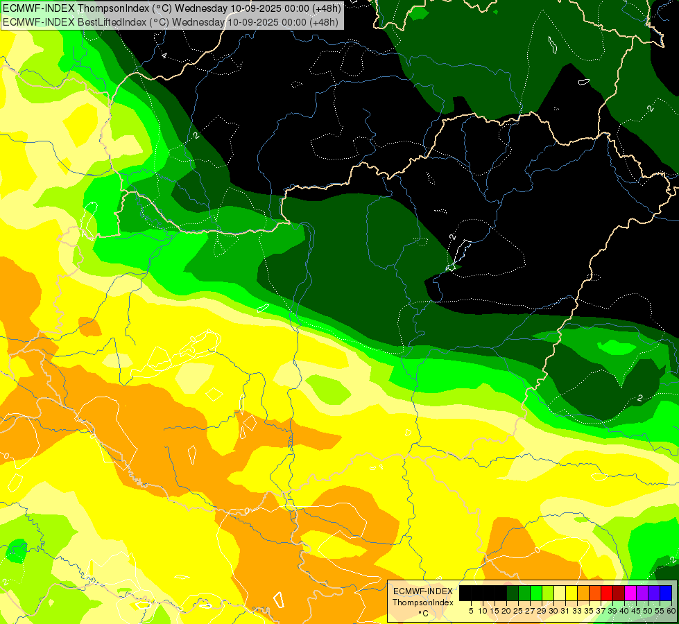This screenshot has height=624, width=679.
Task: Click the legend value 39
Action: (612, 611)
